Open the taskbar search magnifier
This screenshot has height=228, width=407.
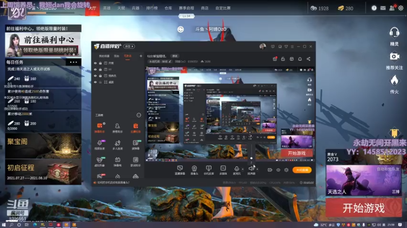pyautogui.click(x=11, y=225)
